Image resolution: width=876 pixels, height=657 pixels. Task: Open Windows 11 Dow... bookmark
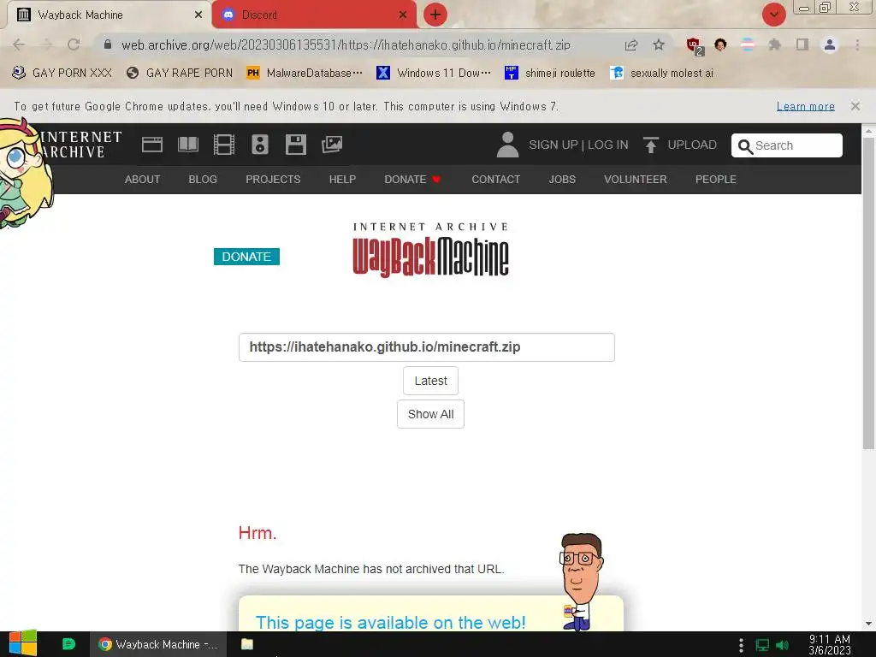point(434,73)
